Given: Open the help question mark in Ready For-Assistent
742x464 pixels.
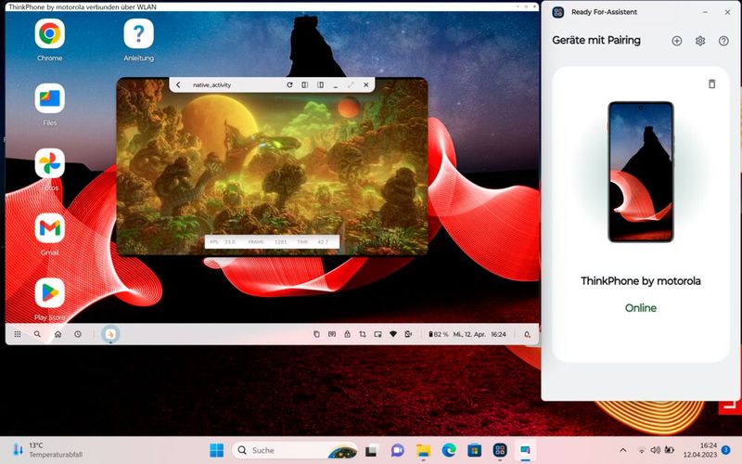Looking at the screenshot, I should point(723,41).
